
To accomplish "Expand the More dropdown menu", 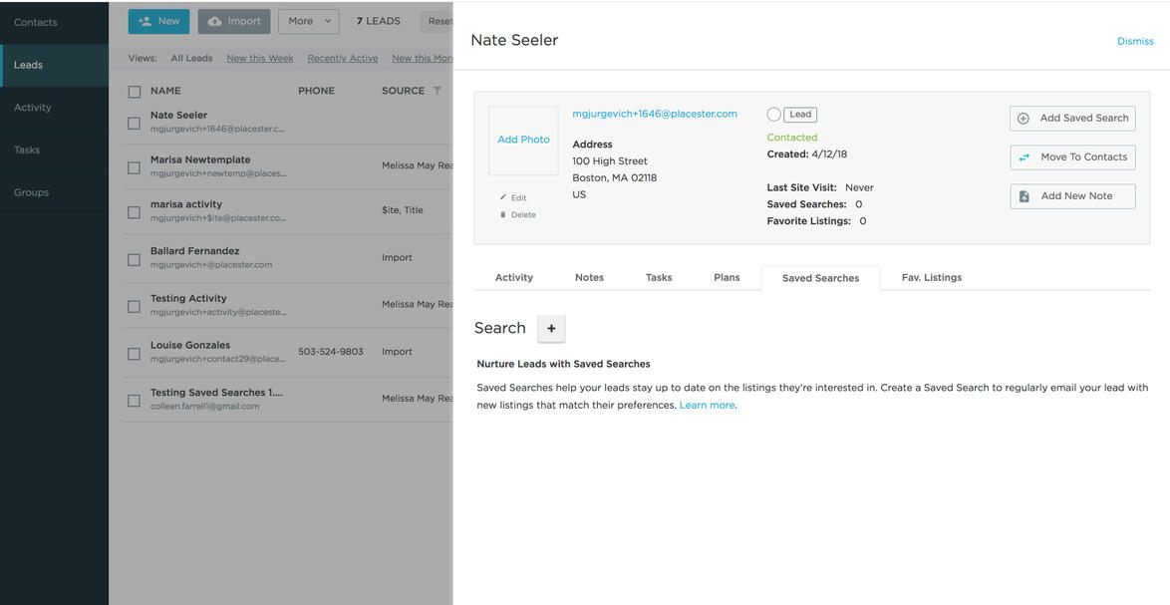I will [x=308, y=21].
